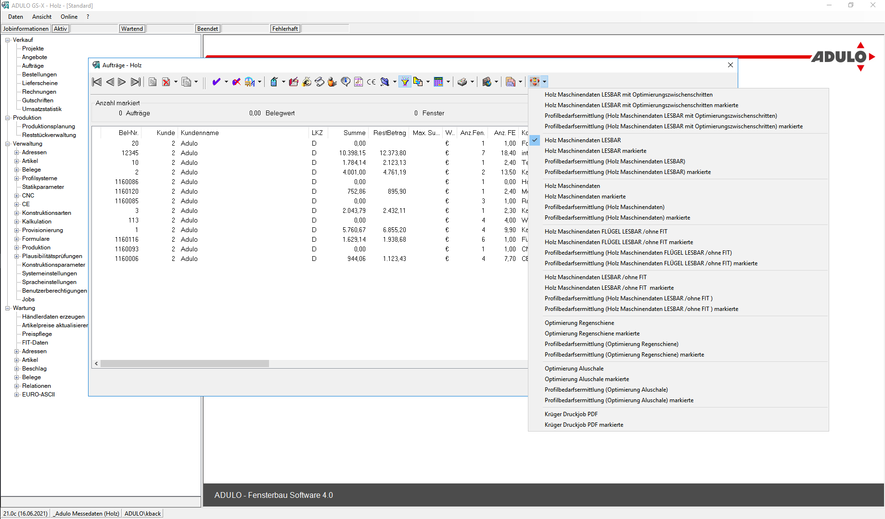885x519 pixels.
Task: Collapse the Verkauf tree node
Action: coord(8,40)
